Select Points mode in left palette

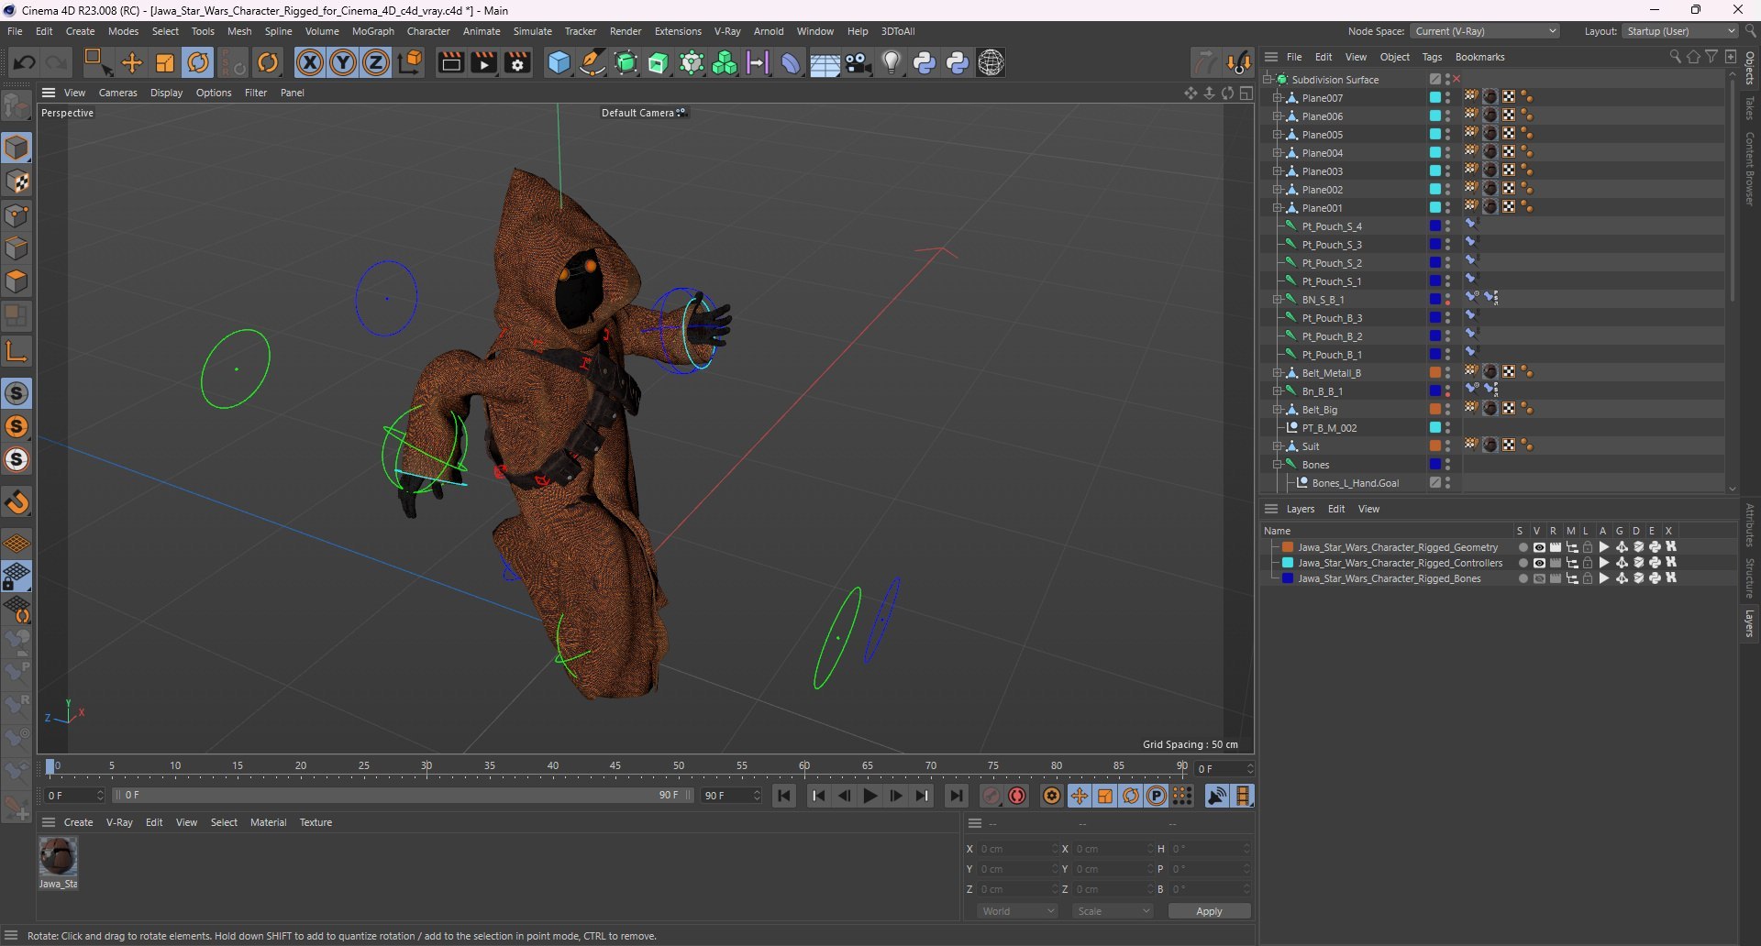(17, 215)
